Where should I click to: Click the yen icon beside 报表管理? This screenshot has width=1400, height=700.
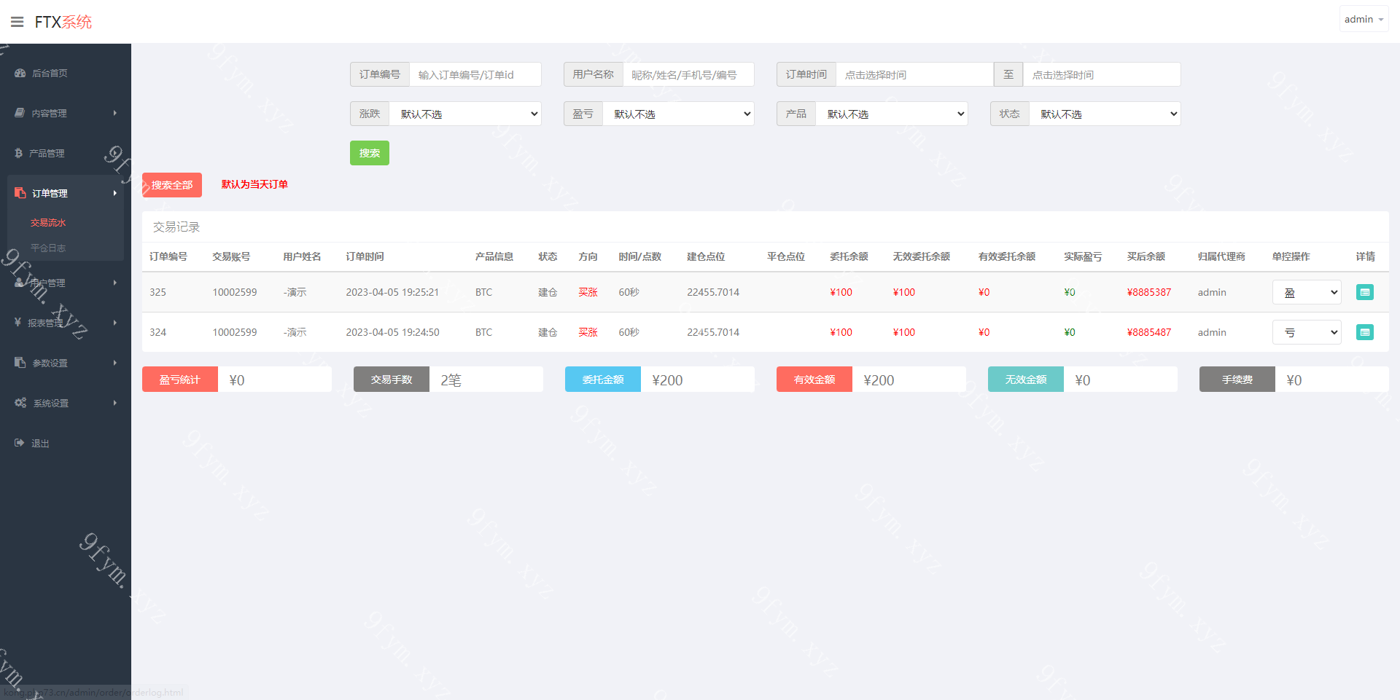(x=18, y=322)
